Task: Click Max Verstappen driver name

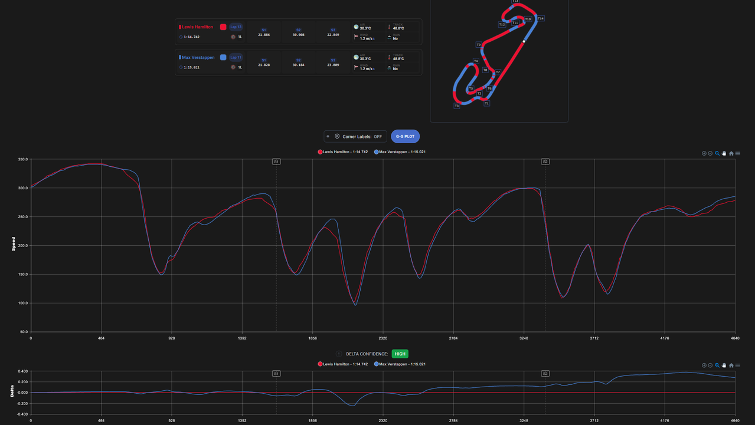Action: [198, 58]
